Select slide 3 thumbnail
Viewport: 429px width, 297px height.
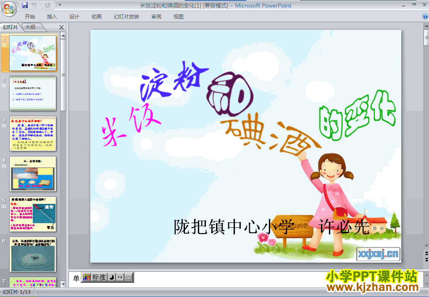33,134
